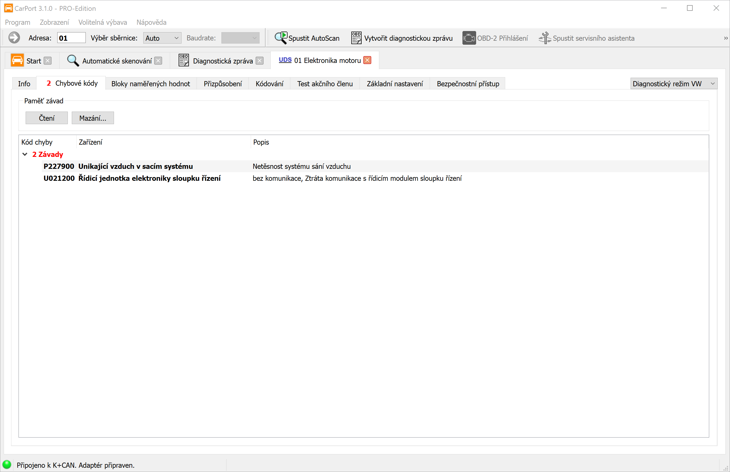Viewport: 730px width, 472px height.
Task: Open the Diagnostický režim VW dropdown
Action: 674,84
